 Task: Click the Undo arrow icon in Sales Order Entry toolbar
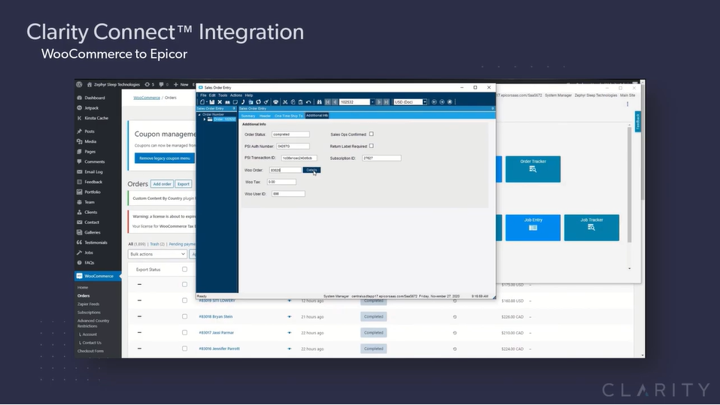tap(308, 102)
